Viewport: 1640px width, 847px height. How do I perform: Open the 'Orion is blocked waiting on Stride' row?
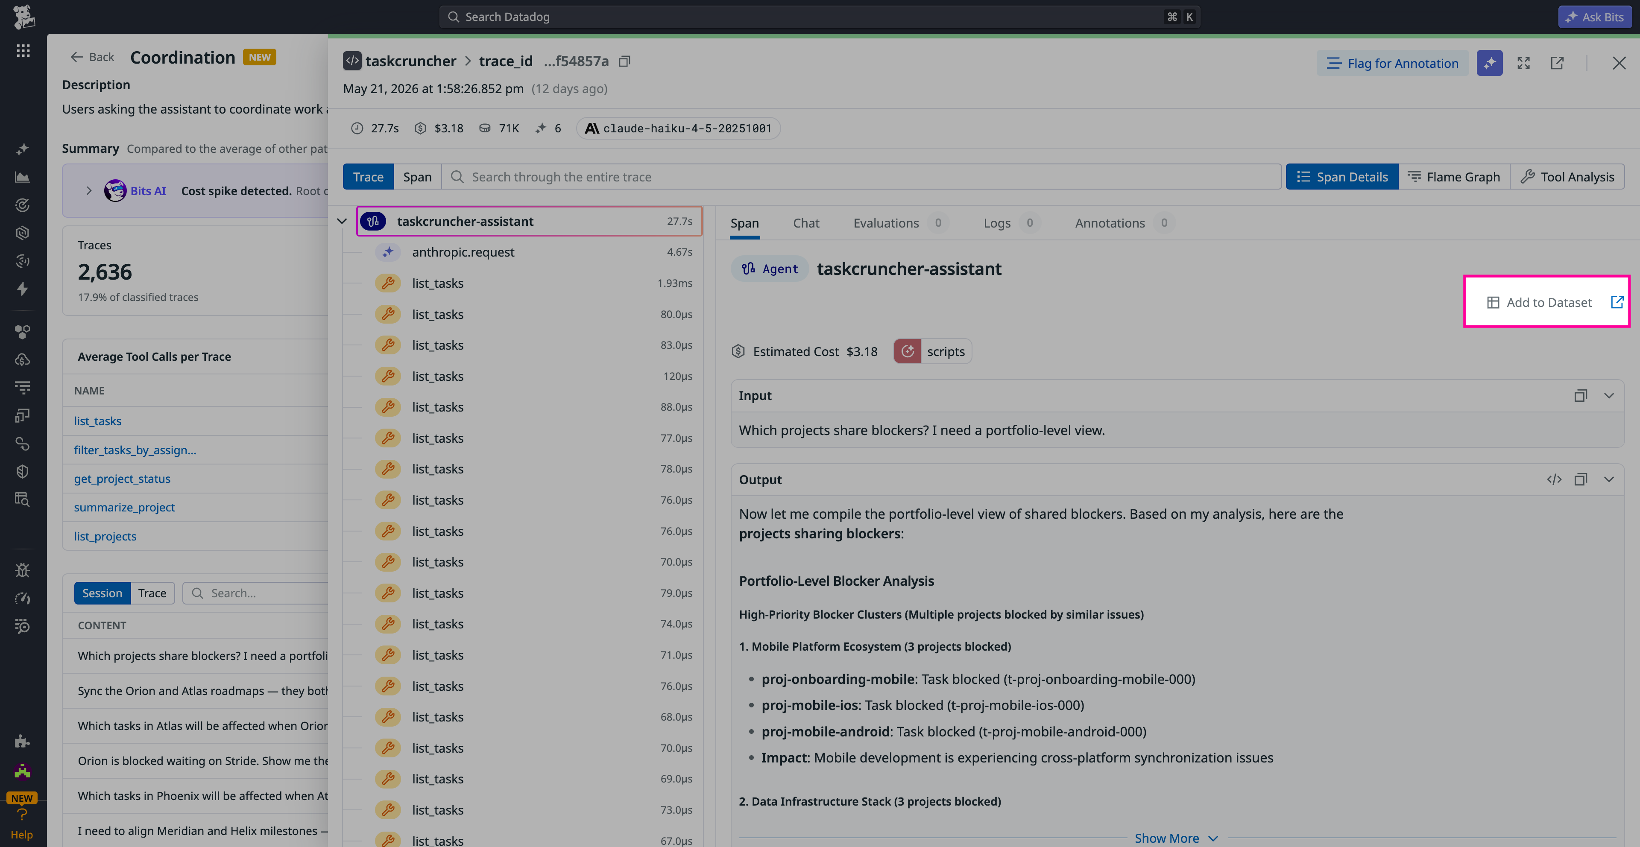196,761
